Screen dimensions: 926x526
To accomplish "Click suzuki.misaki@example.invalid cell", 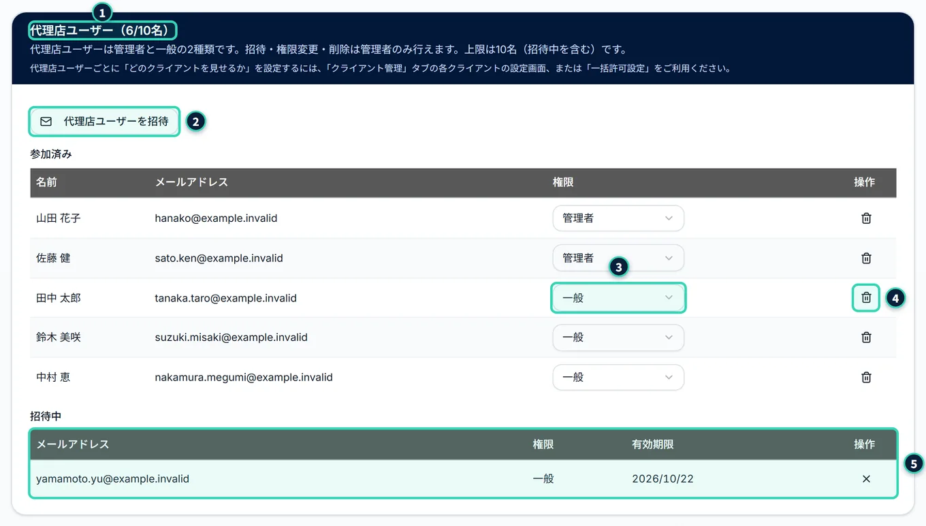I will pyautogui.click(x=231, y=338).
